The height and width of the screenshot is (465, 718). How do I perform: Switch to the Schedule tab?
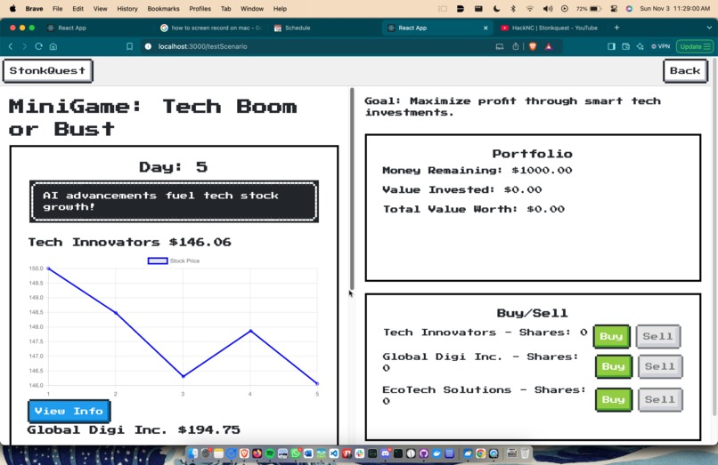[x=293, y=28]
